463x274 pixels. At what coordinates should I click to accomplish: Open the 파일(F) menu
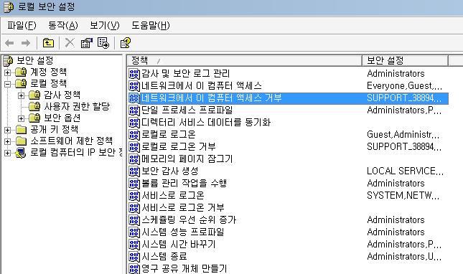point(22,25)
